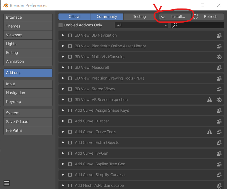
Task: Go to the Keymap preferences section
Action: 28,102
